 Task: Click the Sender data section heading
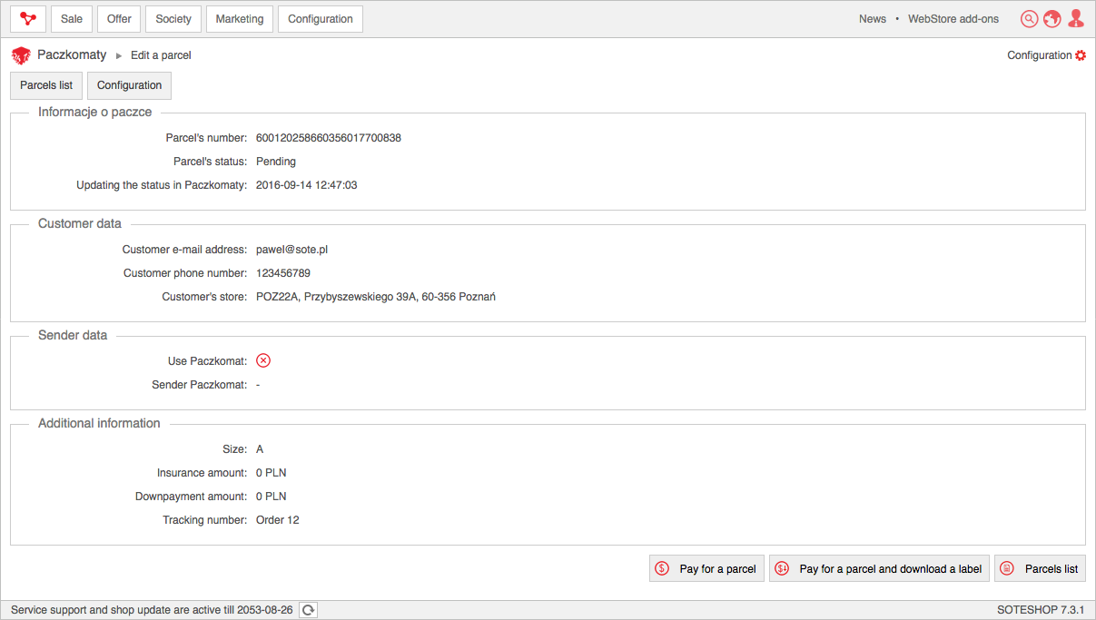pos(73,335)
